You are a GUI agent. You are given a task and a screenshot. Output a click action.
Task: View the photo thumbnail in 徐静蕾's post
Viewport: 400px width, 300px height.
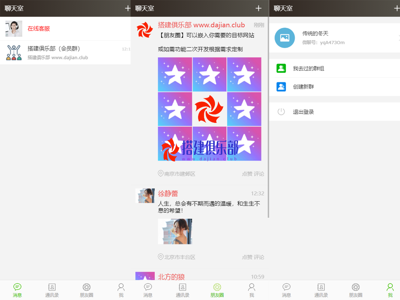pos(175,231)
